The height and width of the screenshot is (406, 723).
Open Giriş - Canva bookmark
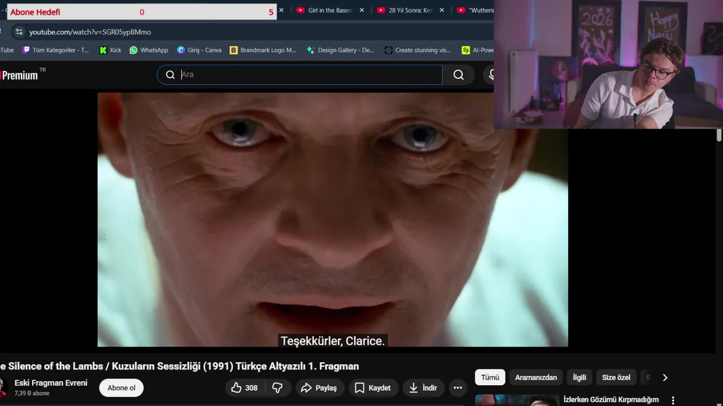click(199, 50)
